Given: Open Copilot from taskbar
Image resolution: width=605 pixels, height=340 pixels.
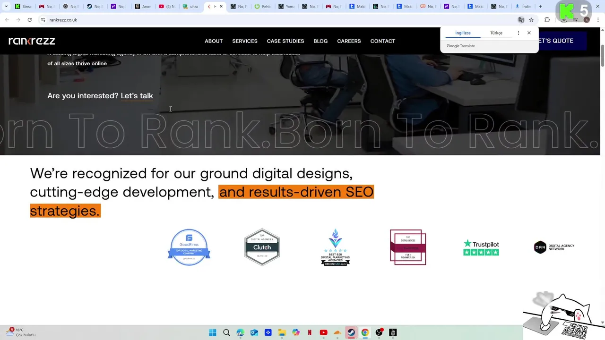Looking at the screenshot, I should [296, 332].
